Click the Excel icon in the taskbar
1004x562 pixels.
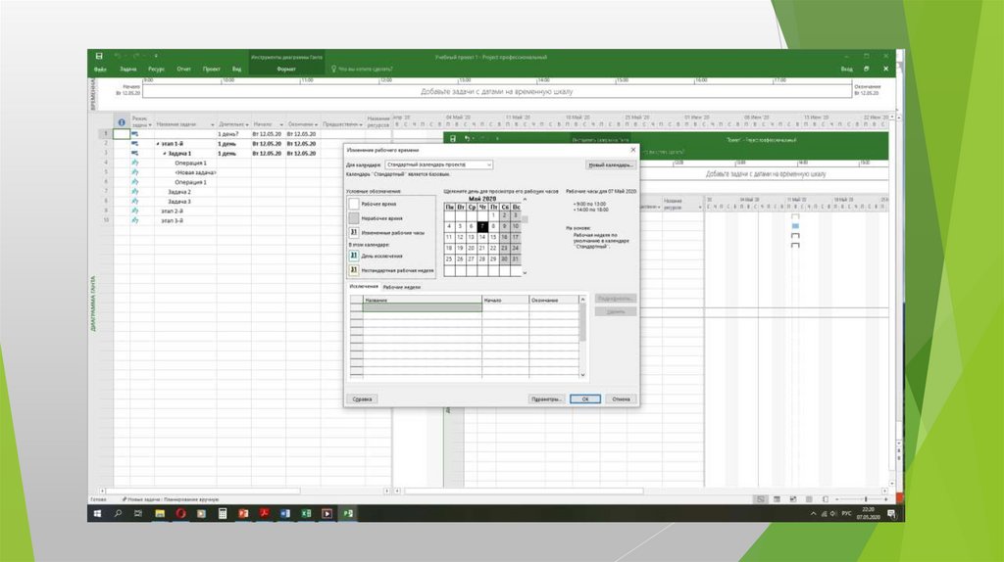(306, 513)
